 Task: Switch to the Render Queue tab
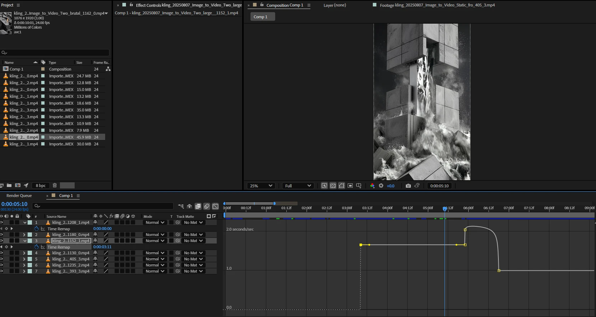(x=19, y=196)
